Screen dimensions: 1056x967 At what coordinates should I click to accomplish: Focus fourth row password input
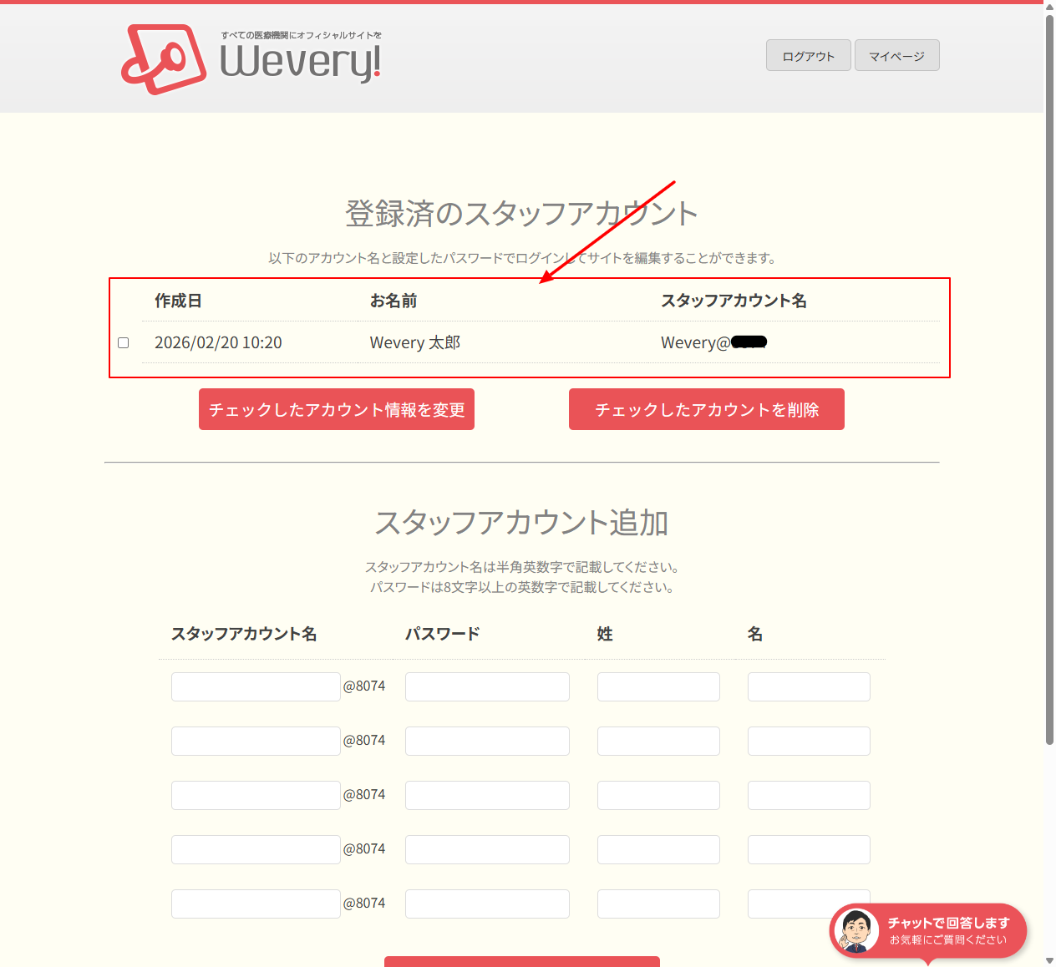(x=487, y=849)
